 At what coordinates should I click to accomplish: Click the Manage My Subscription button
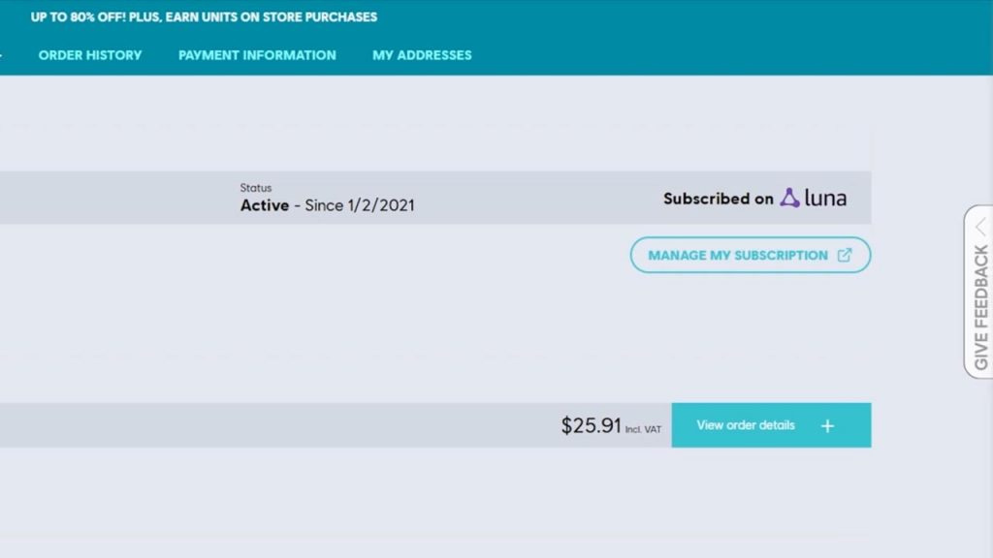pyautogui.click(x=751, y=255)
